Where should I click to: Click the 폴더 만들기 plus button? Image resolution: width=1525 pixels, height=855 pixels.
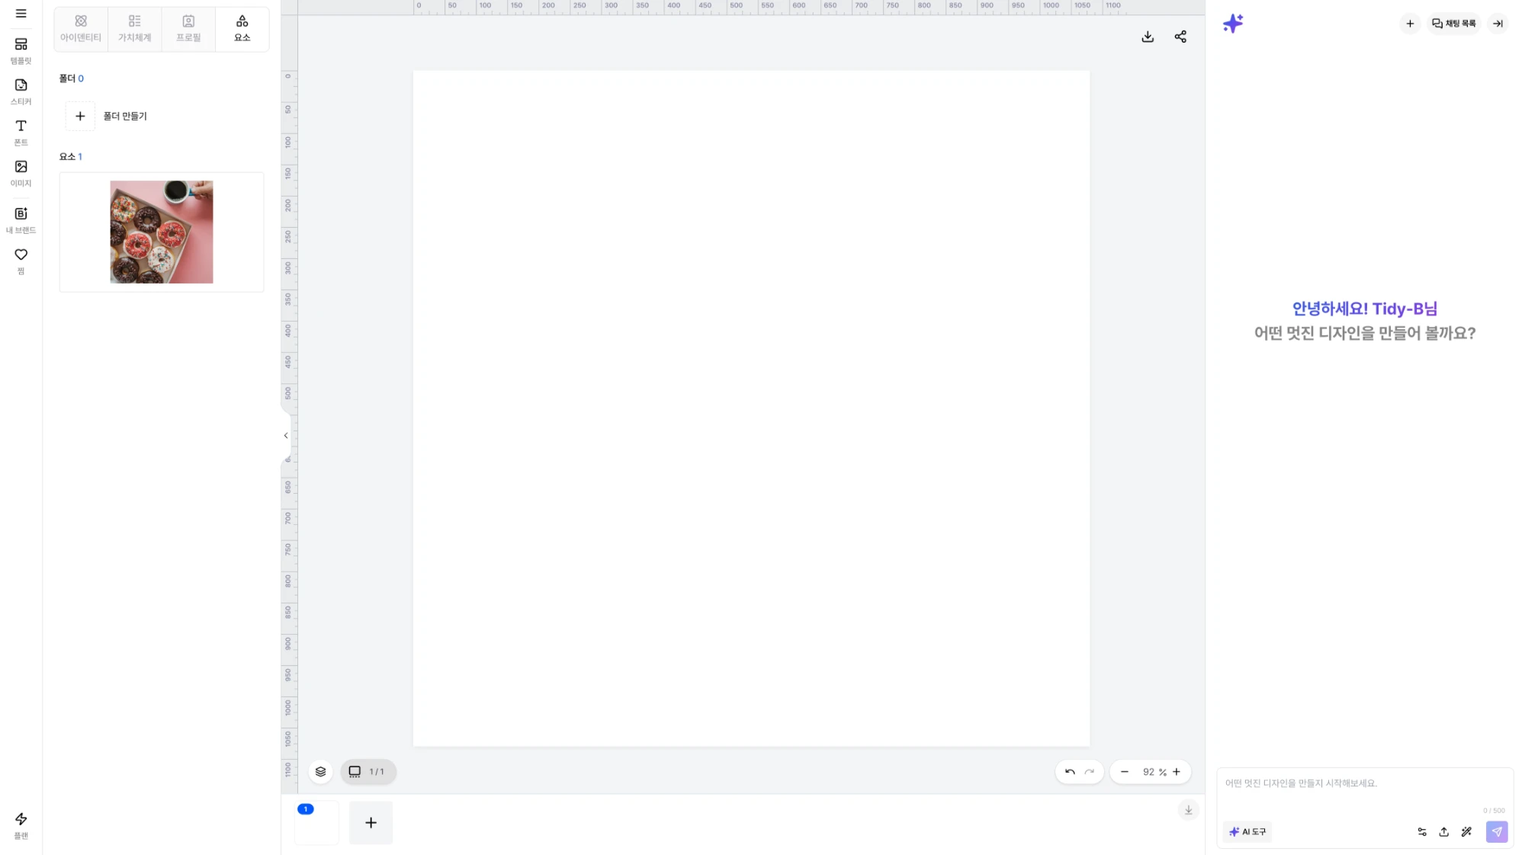[x=80, y=116]
